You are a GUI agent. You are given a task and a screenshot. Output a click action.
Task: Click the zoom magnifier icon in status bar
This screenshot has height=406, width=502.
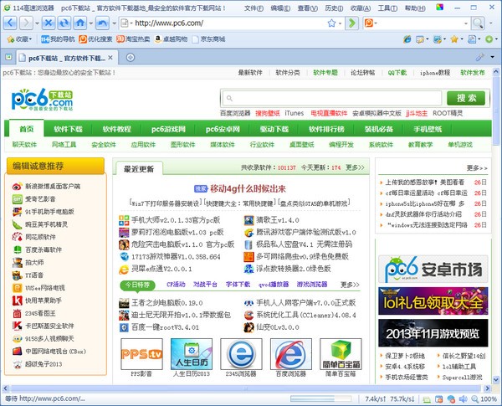(x=474, y=399)
